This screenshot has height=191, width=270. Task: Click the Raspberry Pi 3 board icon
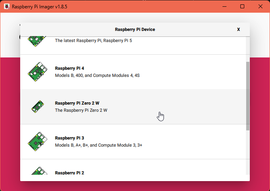(x=38, y=141)
